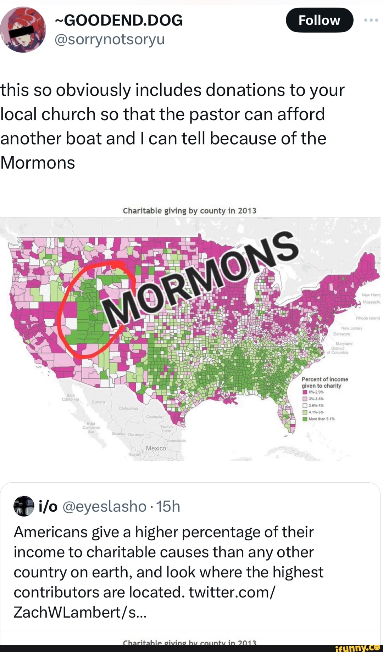Click the Follow button

(319, 20)
